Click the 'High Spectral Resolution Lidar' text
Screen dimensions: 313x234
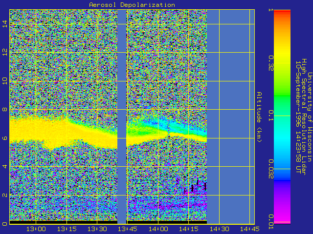304,117
